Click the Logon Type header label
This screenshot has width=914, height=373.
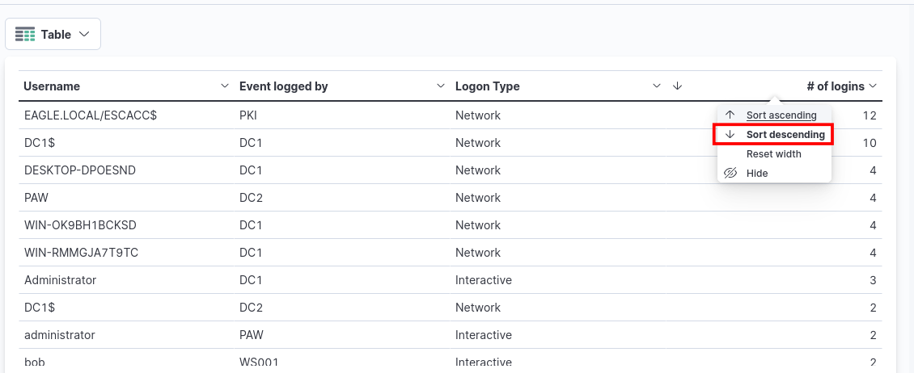[487, 86]
